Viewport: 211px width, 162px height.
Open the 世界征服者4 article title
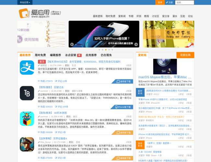click(53, 138)
